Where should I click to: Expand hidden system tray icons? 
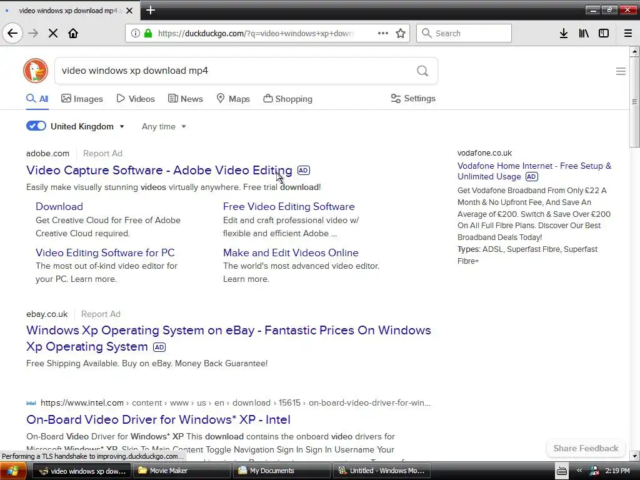tap(579, 471)
